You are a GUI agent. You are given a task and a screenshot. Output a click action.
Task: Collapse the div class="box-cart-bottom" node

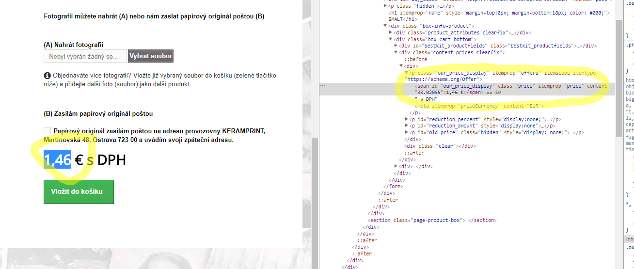click(391, 39)
